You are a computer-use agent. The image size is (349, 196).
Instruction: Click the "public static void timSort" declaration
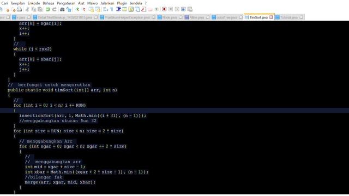tap(62, 90)
